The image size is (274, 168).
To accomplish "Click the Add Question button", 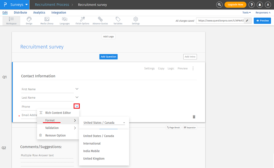I will coord(109,57).
